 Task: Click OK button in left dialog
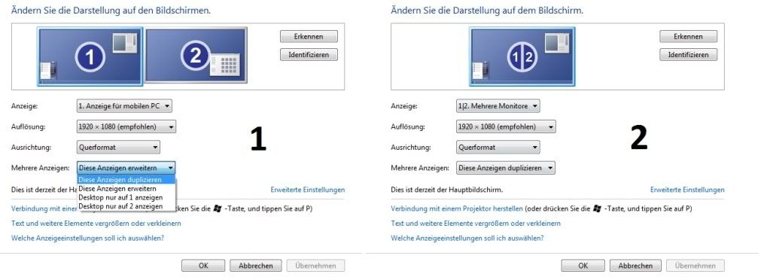coord(203,266)
